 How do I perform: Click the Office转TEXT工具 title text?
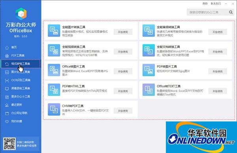pos(169,86)
